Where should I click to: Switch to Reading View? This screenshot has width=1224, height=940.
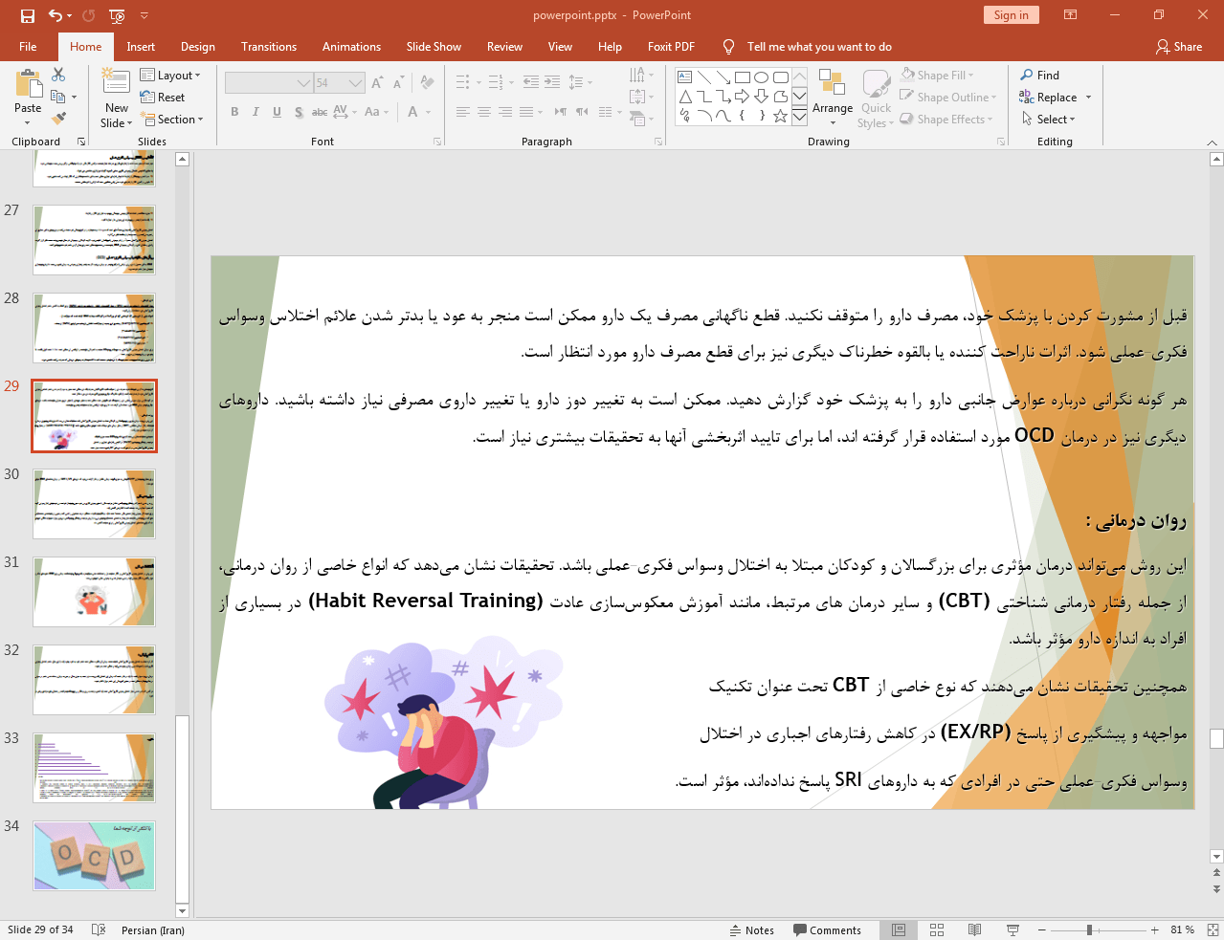click(974, 929)
